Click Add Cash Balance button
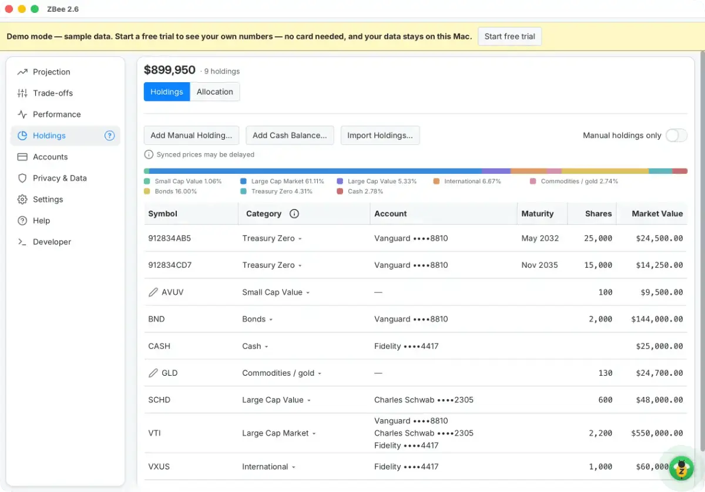Image resolution: width=705 pixels, height=492 pixels. pos(290,135)
